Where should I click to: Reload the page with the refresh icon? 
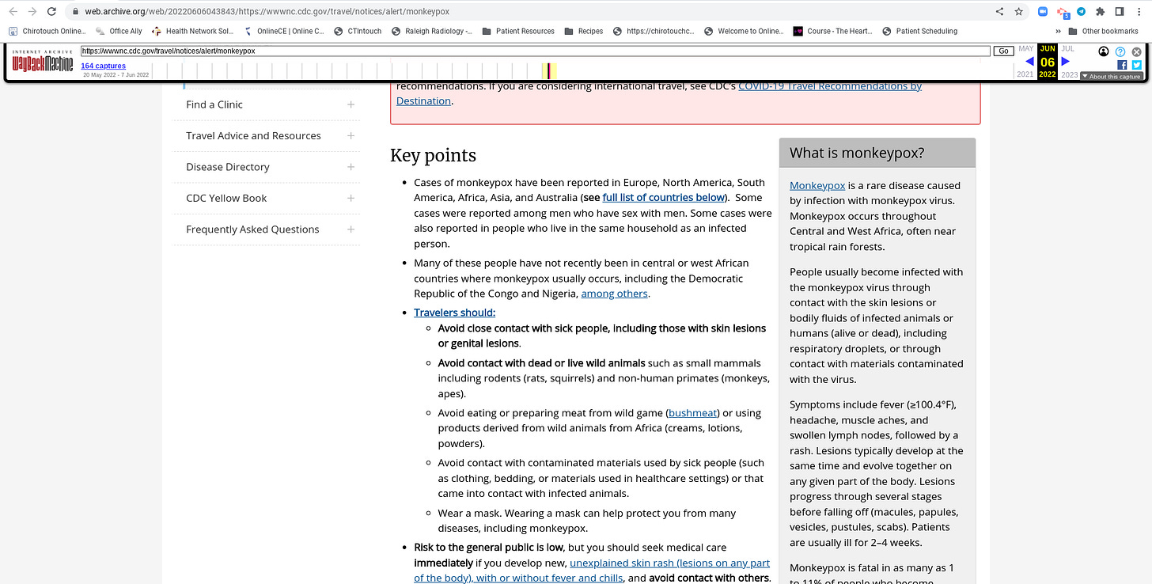51,12
